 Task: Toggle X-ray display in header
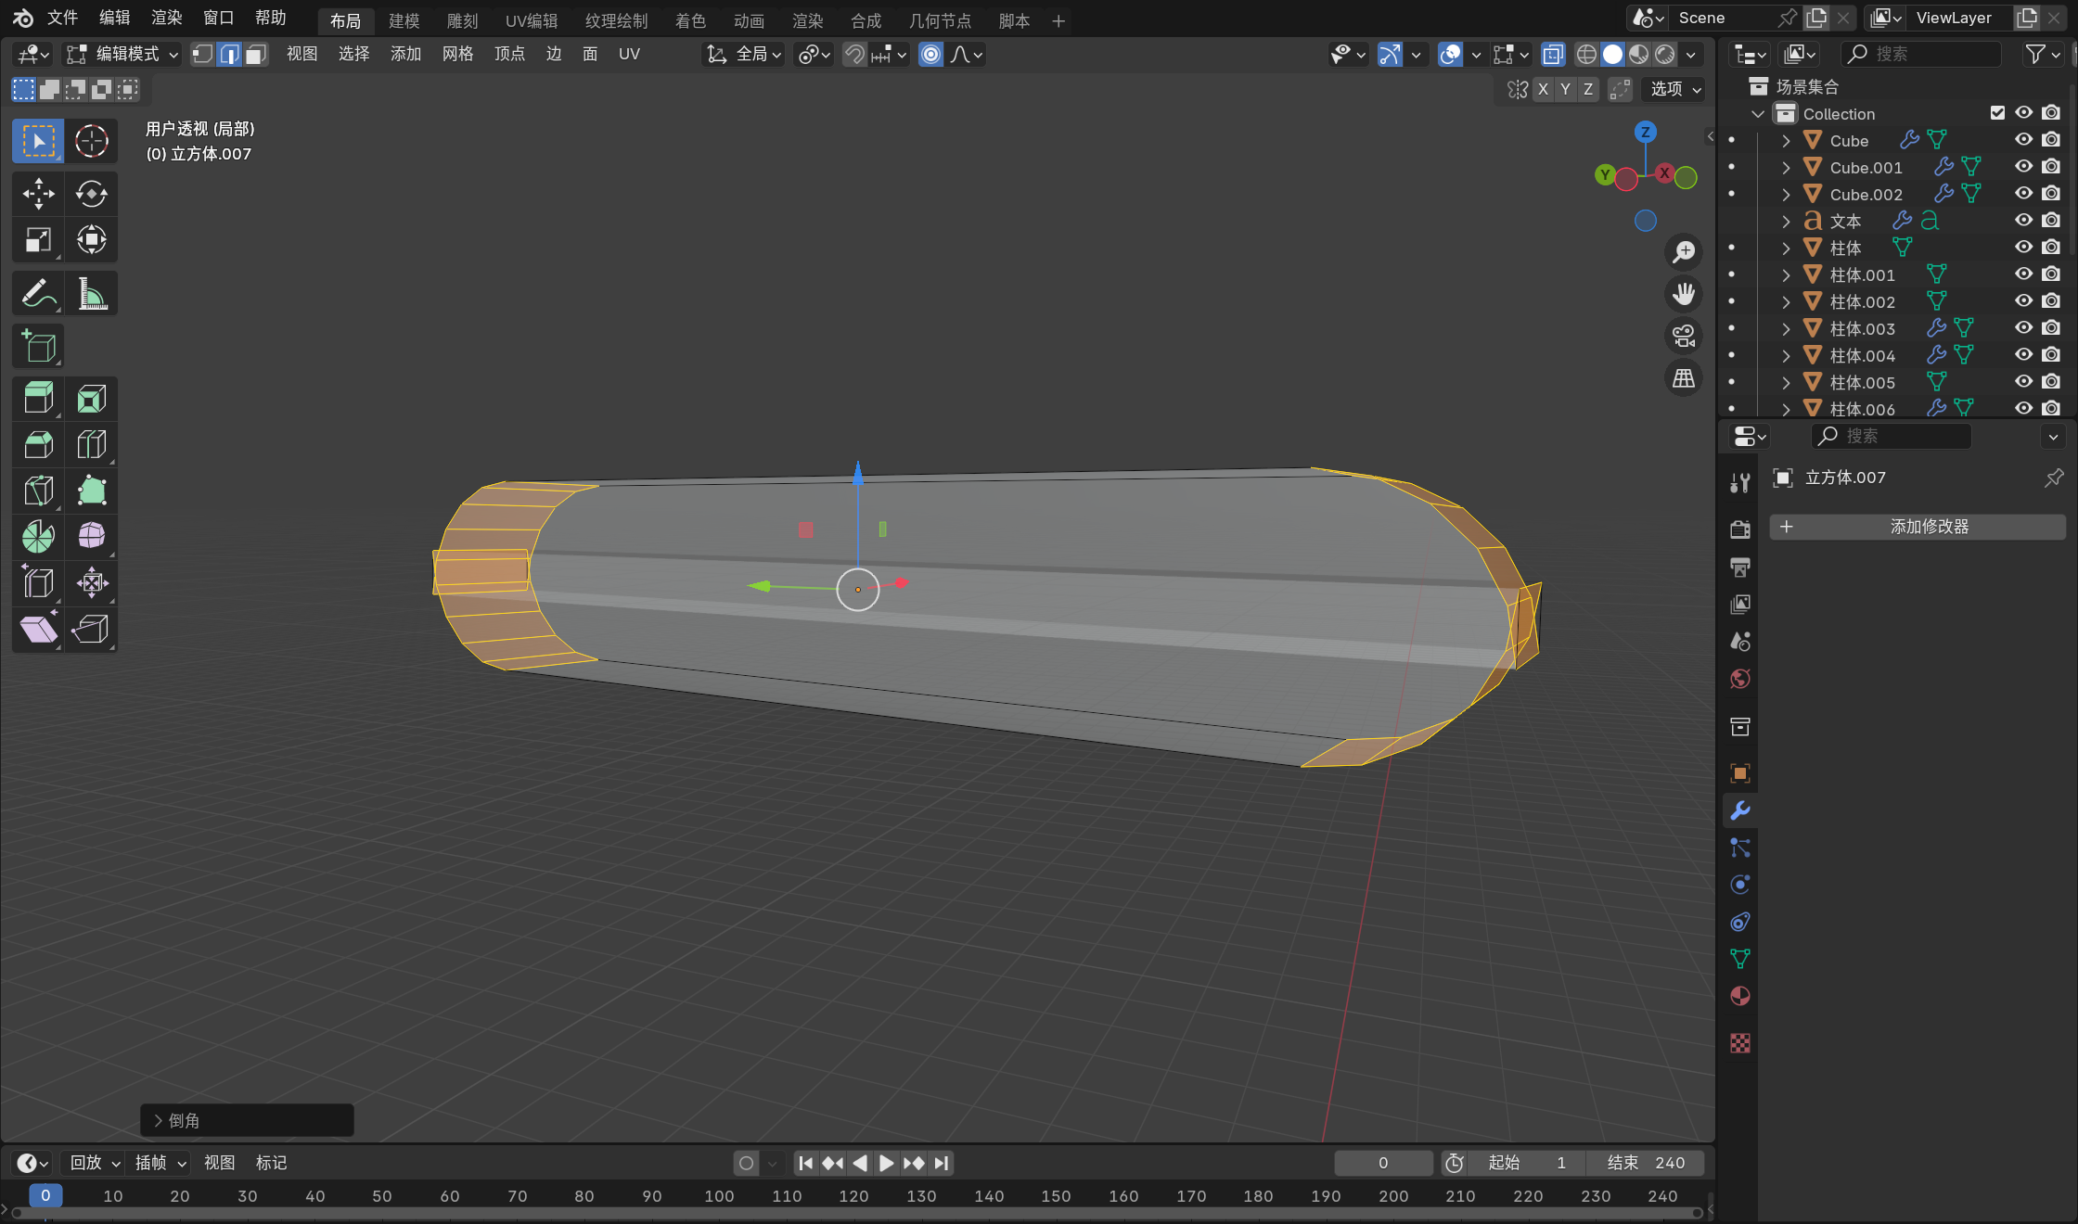pyautogui.click(x=1553, y=55)
